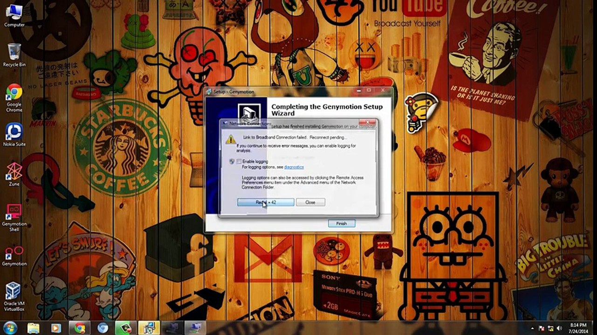Click the warning icon in the error dialog
Screen dimensions: 597x335
pos(231,139)
